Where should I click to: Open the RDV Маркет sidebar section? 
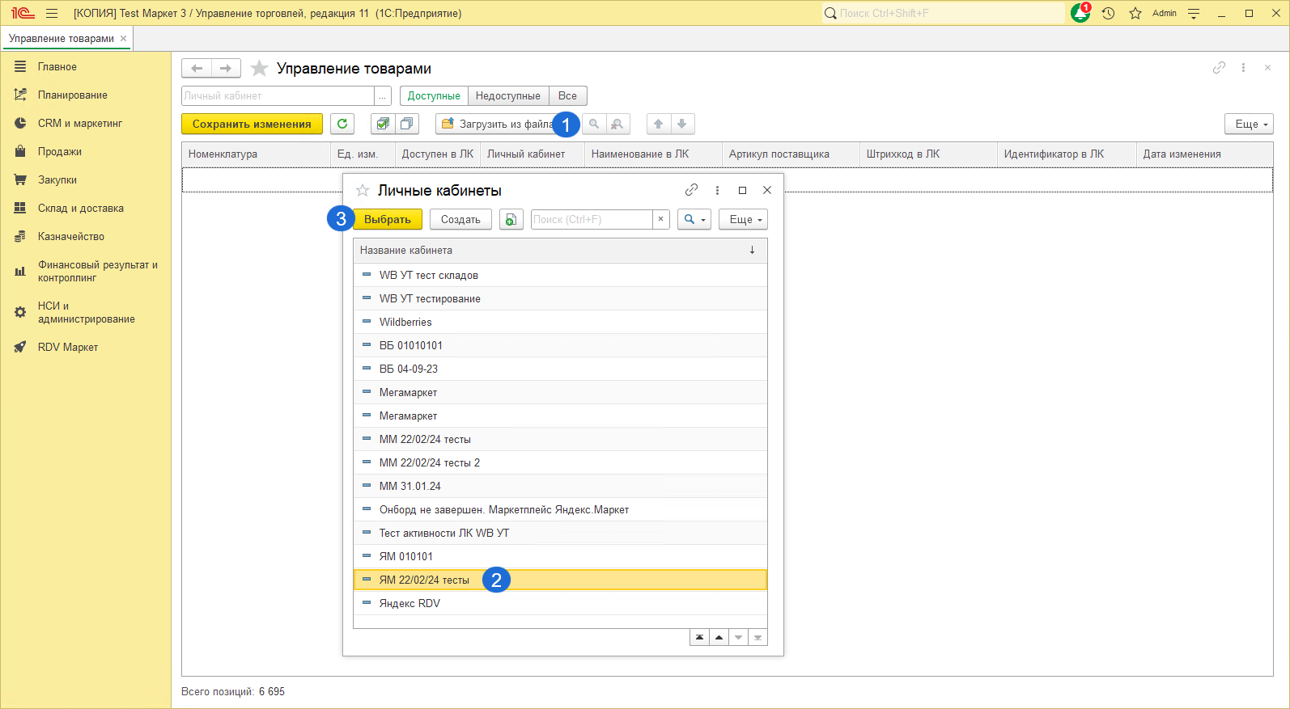click(x=67, y=348)
